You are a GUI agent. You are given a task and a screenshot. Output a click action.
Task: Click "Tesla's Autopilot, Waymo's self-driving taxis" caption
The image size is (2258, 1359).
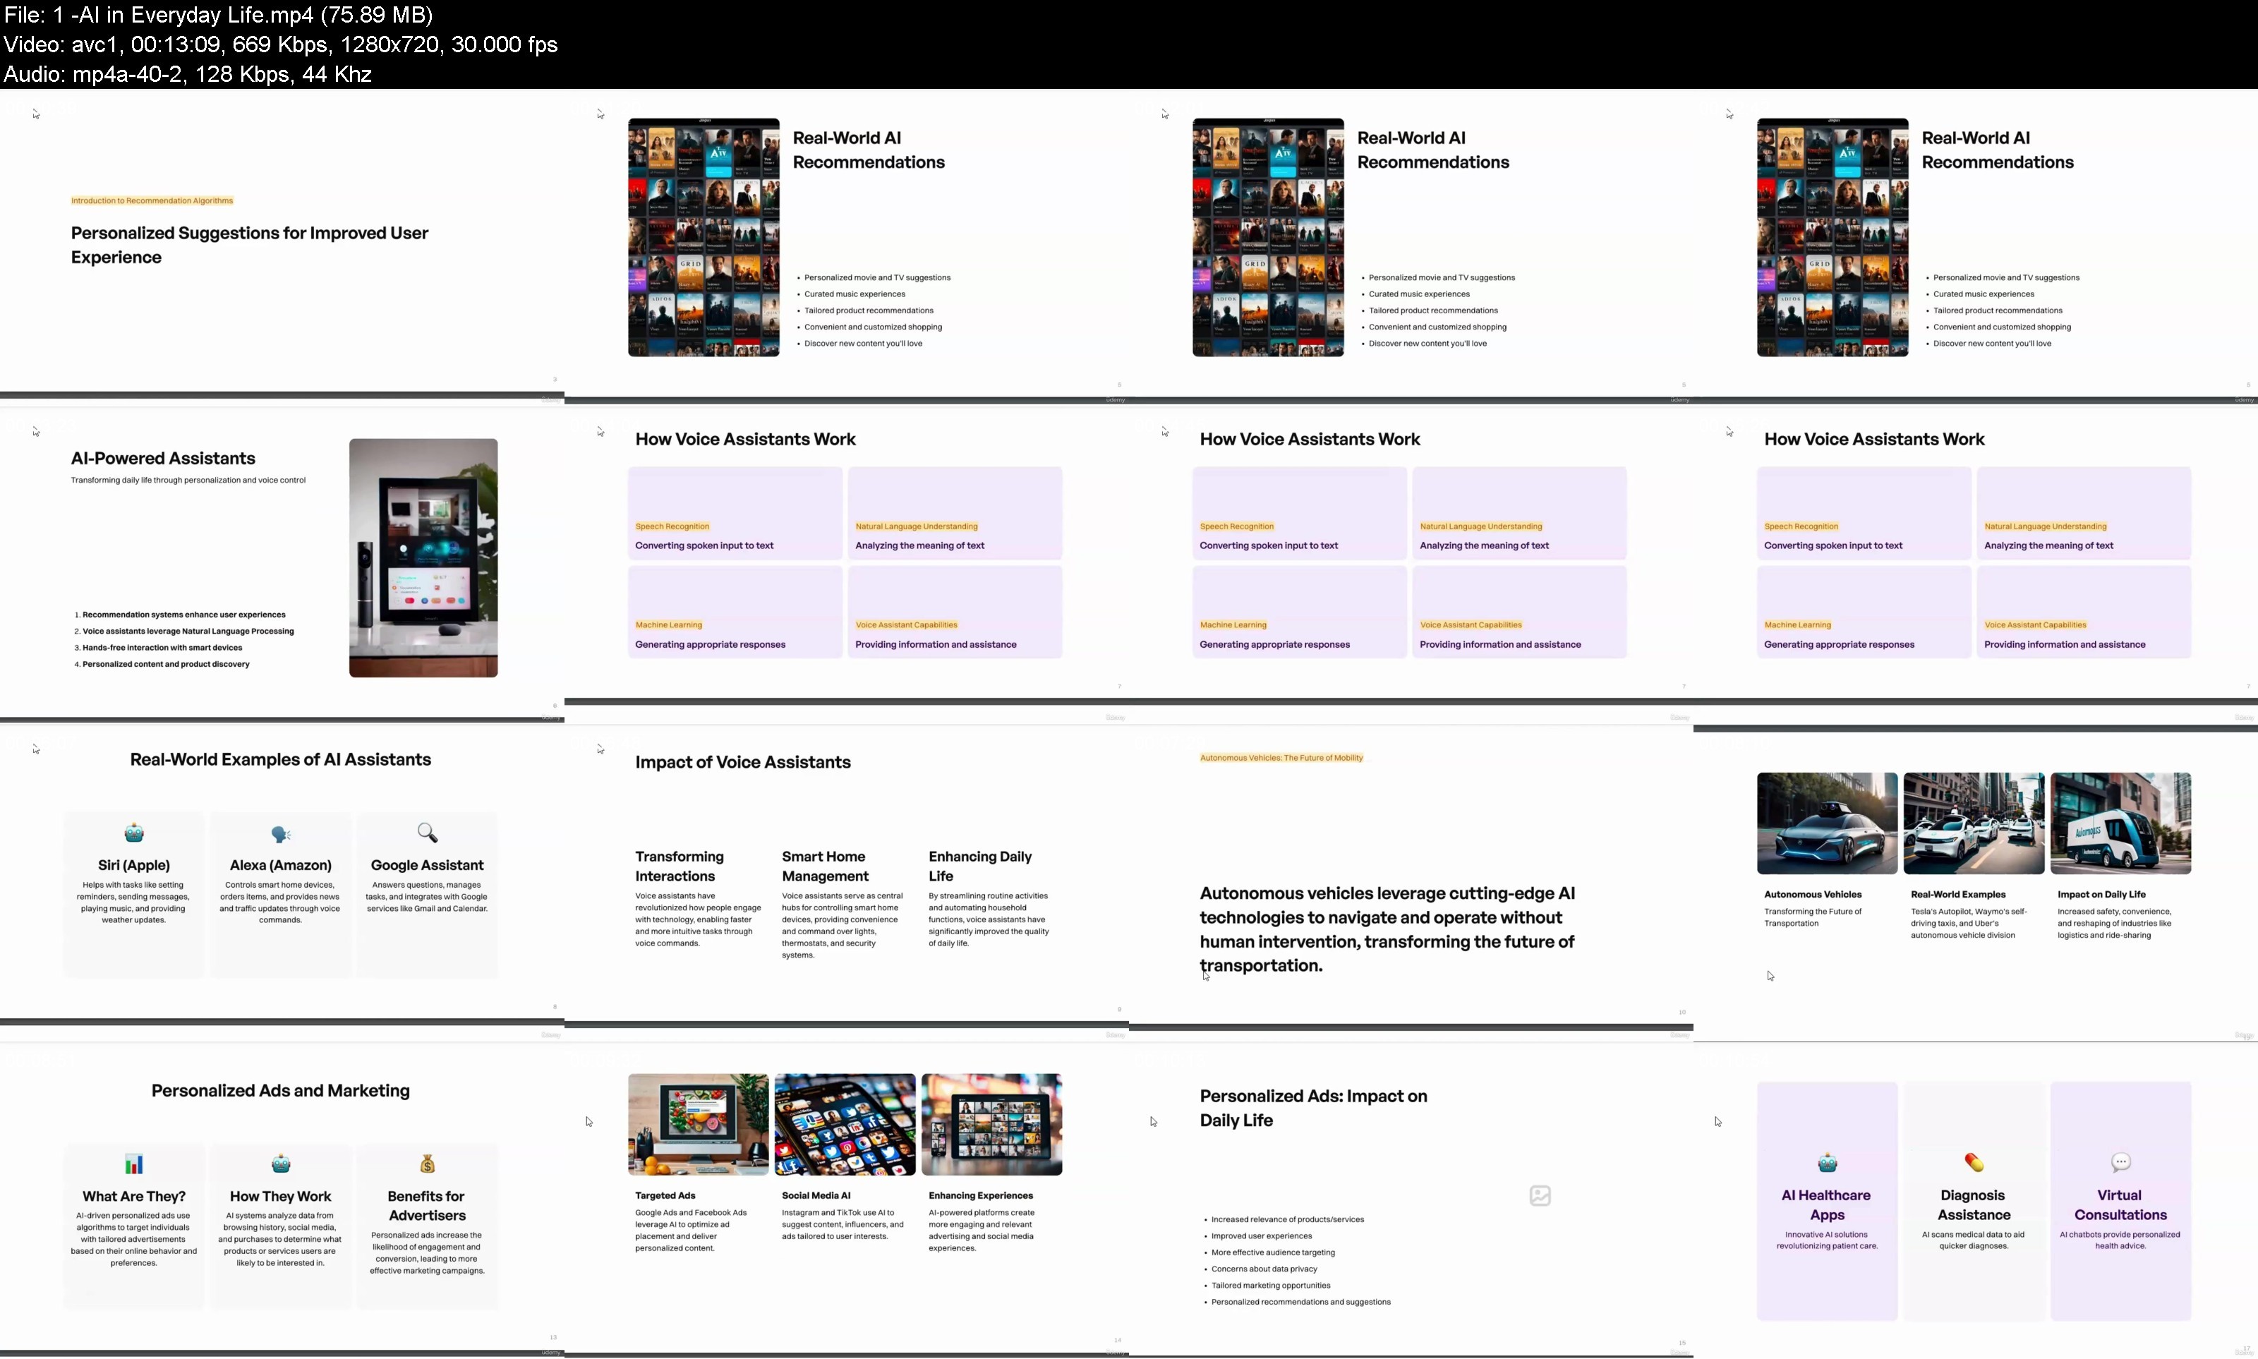pos(1969,923)
